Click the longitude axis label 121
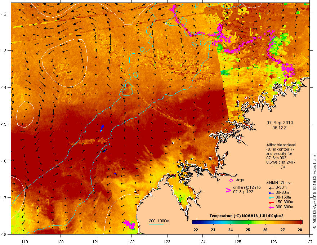317x245 pixels. [96, 241]
